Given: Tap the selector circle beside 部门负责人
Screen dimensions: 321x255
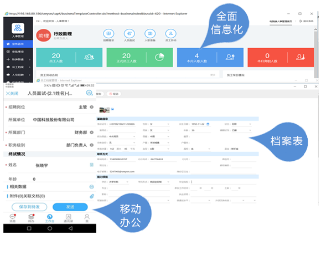Looking at the screenshot, I should 92,145.
